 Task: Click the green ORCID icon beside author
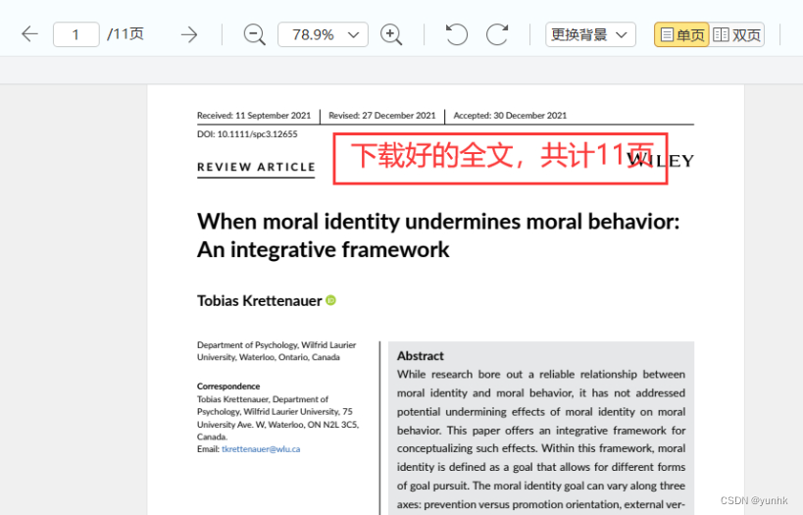330,300
